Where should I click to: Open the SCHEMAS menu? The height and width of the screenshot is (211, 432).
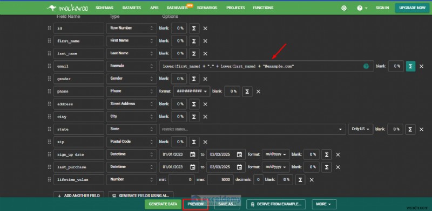click(104, 8)
